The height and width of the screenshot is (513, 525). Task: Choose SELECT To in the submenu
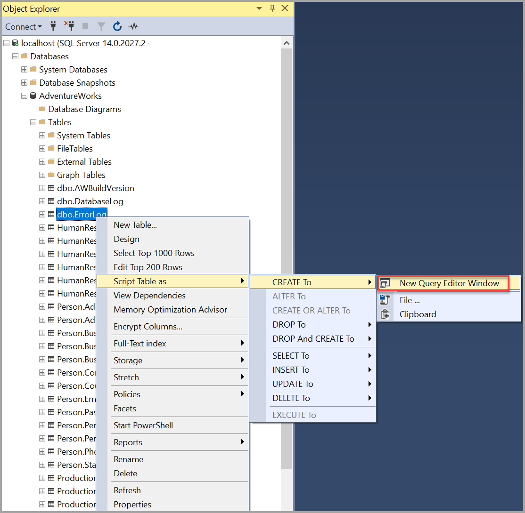click(x=290, y=355)
